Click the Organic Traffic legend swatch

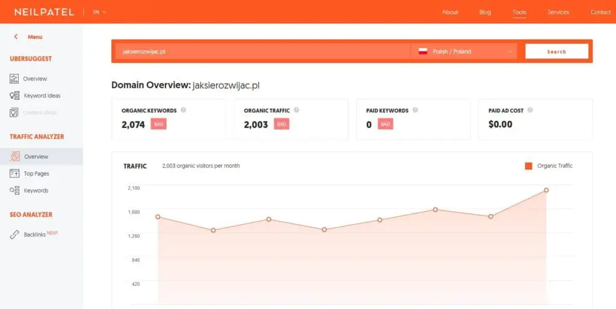[528, 166]
